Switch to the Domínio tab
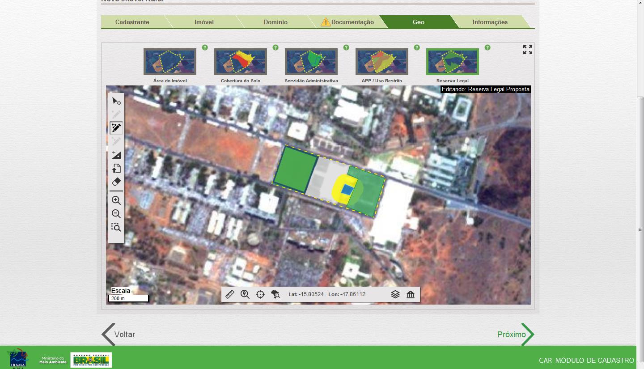644x369 pixels. (x=275, y=22)
